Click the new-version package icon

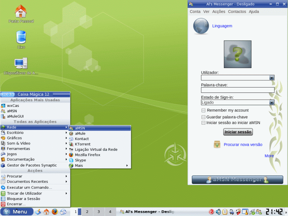coord(217,144)
